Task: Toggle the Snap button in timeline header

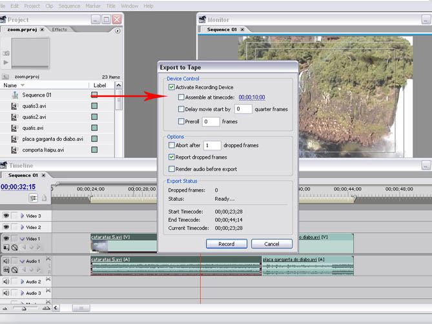Action: (x=33, y=198)
